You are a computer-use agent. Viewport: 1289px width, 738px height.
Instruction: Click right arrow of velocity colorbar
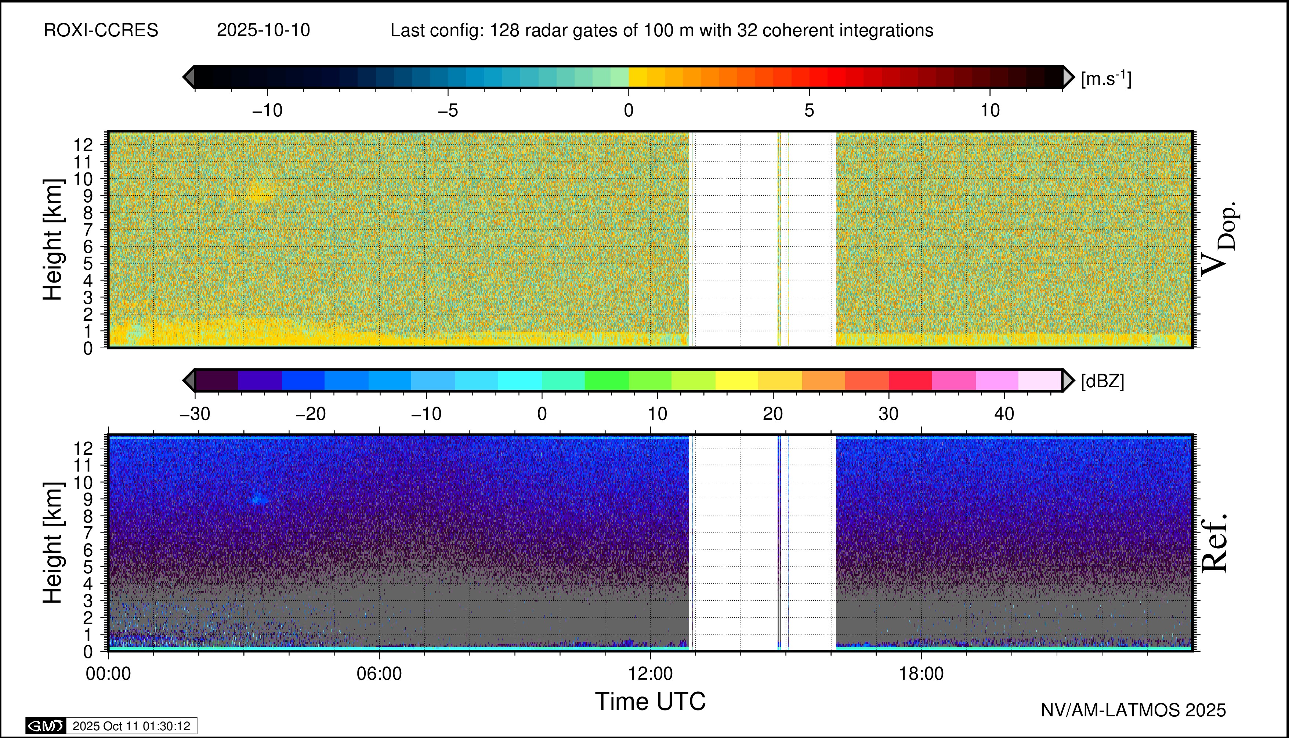(1068, 77)
